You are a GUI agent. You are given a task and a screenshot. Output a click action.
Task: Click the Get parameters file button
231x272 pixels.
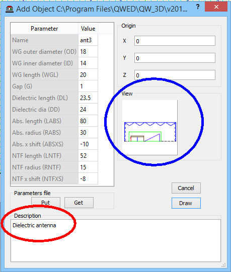[x=79, y=203]
